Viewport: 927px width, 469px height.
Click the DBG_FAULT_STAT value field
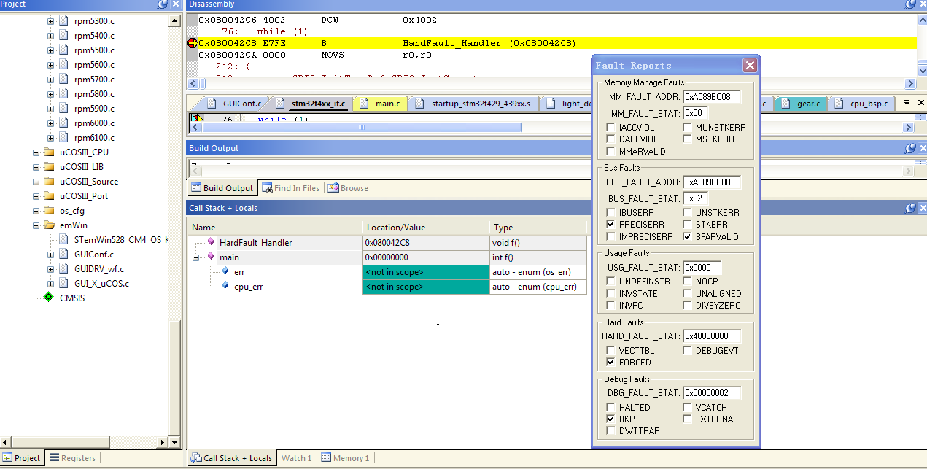711,394
